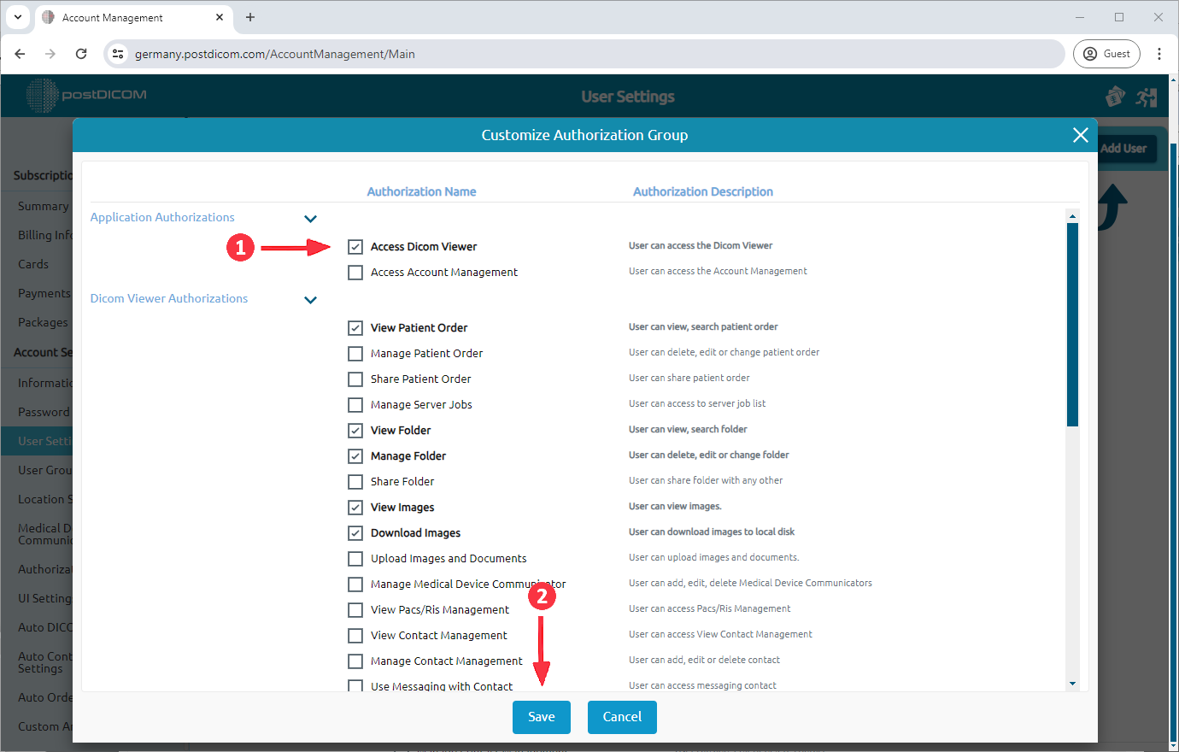The width and height of the screenshot is (1179, 752).
Task: Enable Manage Patient Order
Action: coord(355,353)
